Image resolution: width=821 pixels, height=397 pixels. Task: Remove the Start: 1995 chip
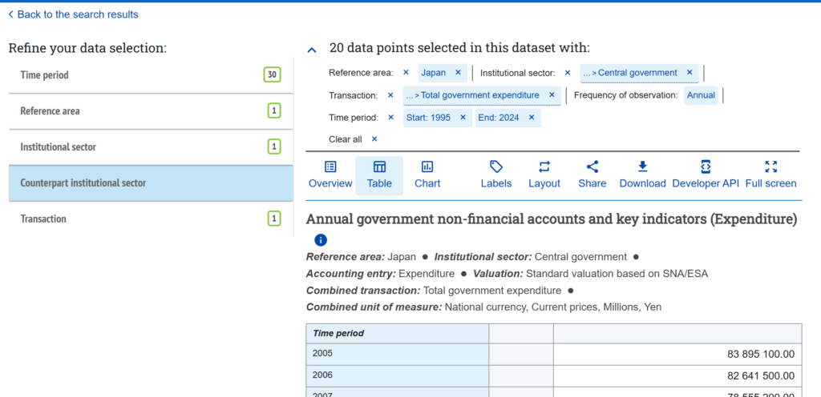(x=461, y=118)
